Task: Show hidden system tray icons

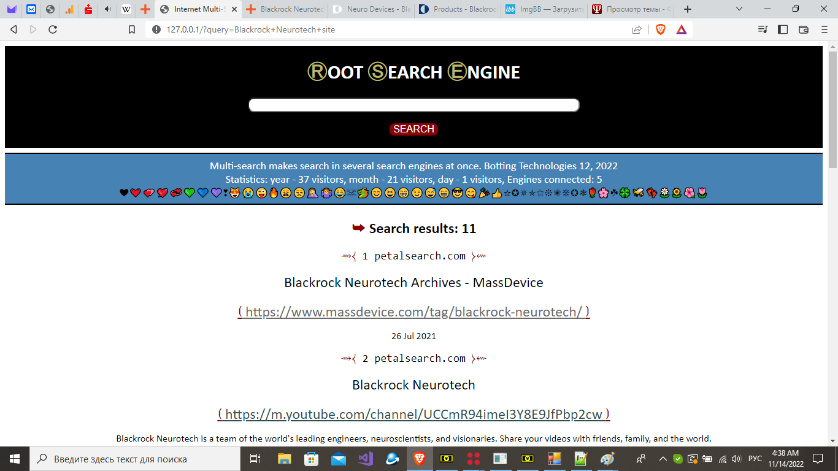Action: pyautogui.click(x=663, y=459)
